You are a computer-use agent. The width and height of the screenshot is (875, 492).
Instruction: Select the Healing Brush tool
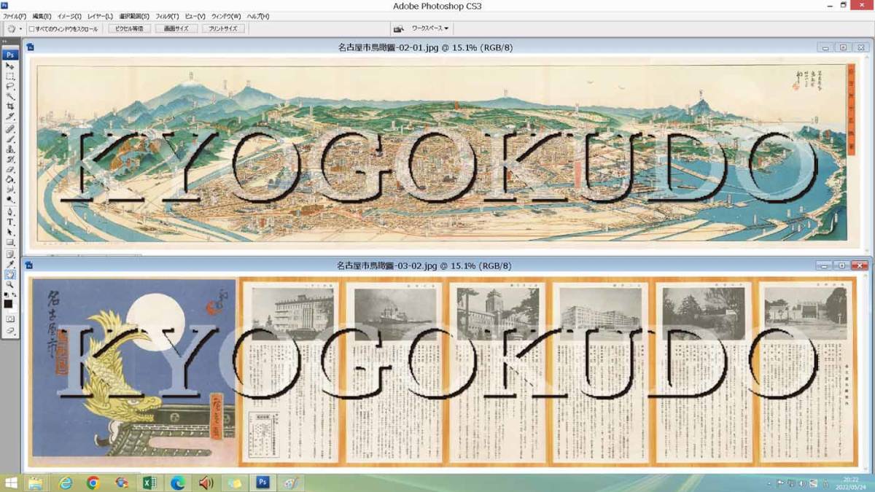[x=10, y=128]
